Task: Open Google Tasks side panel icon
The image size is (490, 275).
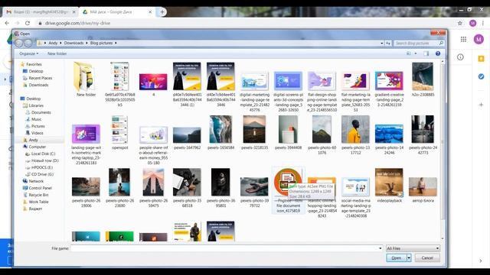Action: [482, 76]
